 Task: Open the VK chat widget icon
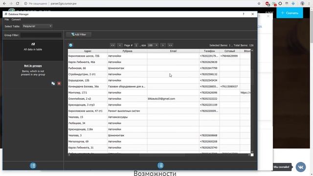301,167
